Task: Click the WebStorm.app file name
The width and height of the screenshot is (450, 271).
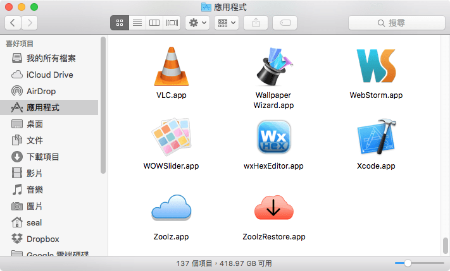Action: click(x=376, y=95)
